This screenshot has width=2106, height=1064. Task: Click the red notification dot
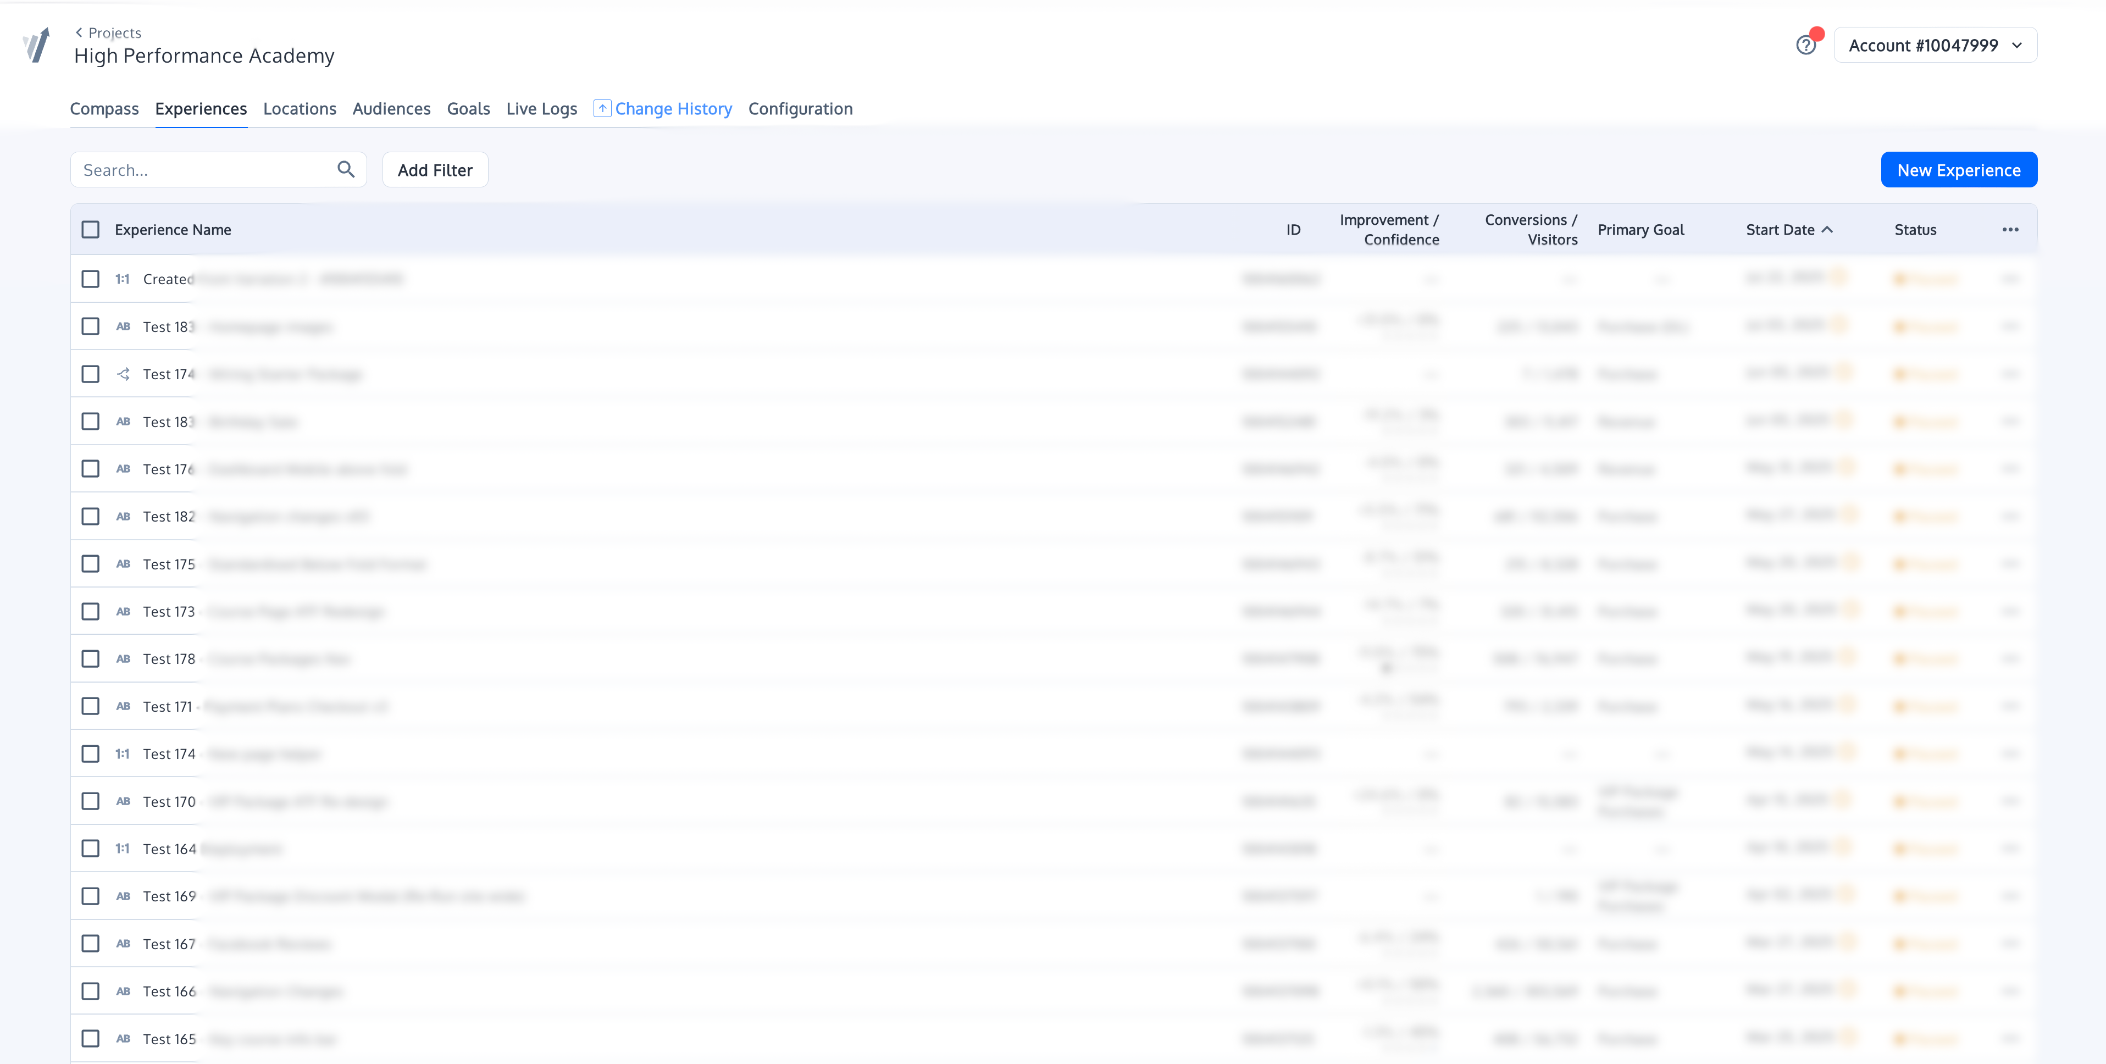click(1817, 34)
